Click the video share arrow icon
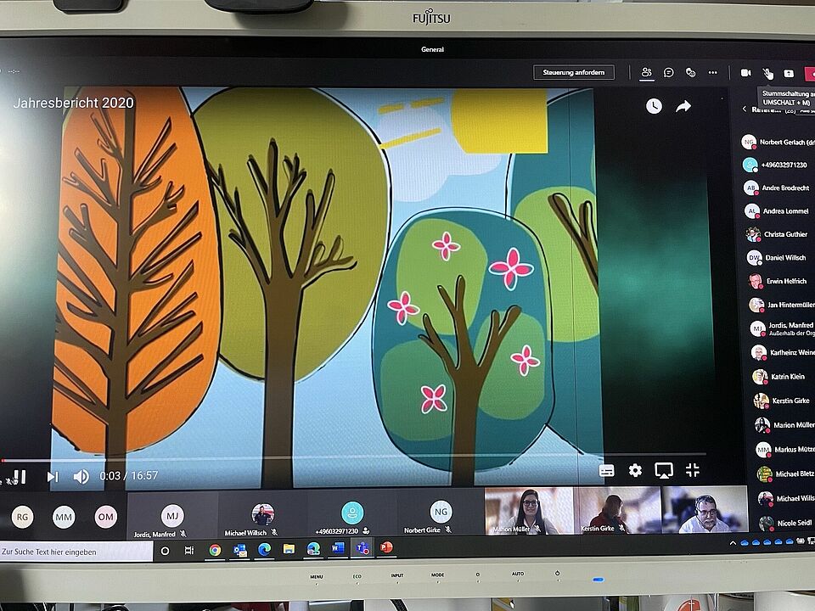Image resolution: width=815 pixels, height=611 pixels. (x=683, y=106)
